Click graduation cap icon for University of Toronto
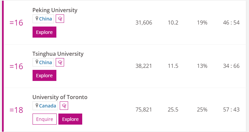 (x=64, y=106)
